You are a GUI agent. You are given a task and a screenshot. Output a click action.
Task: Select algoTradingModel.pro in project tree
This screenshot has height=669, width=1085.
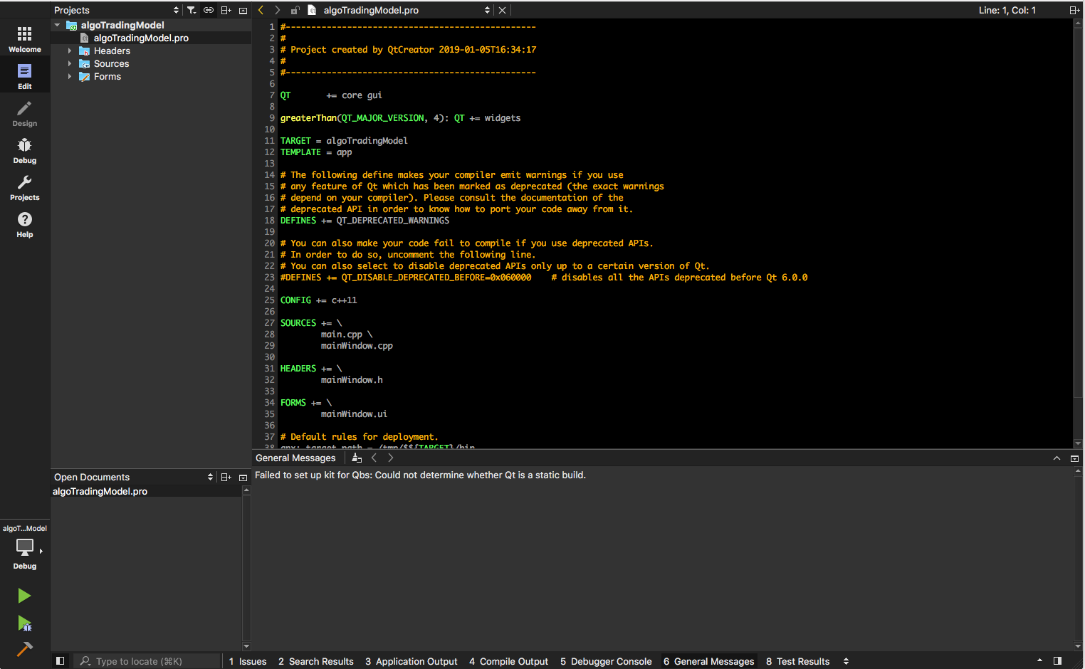(141, 38)
